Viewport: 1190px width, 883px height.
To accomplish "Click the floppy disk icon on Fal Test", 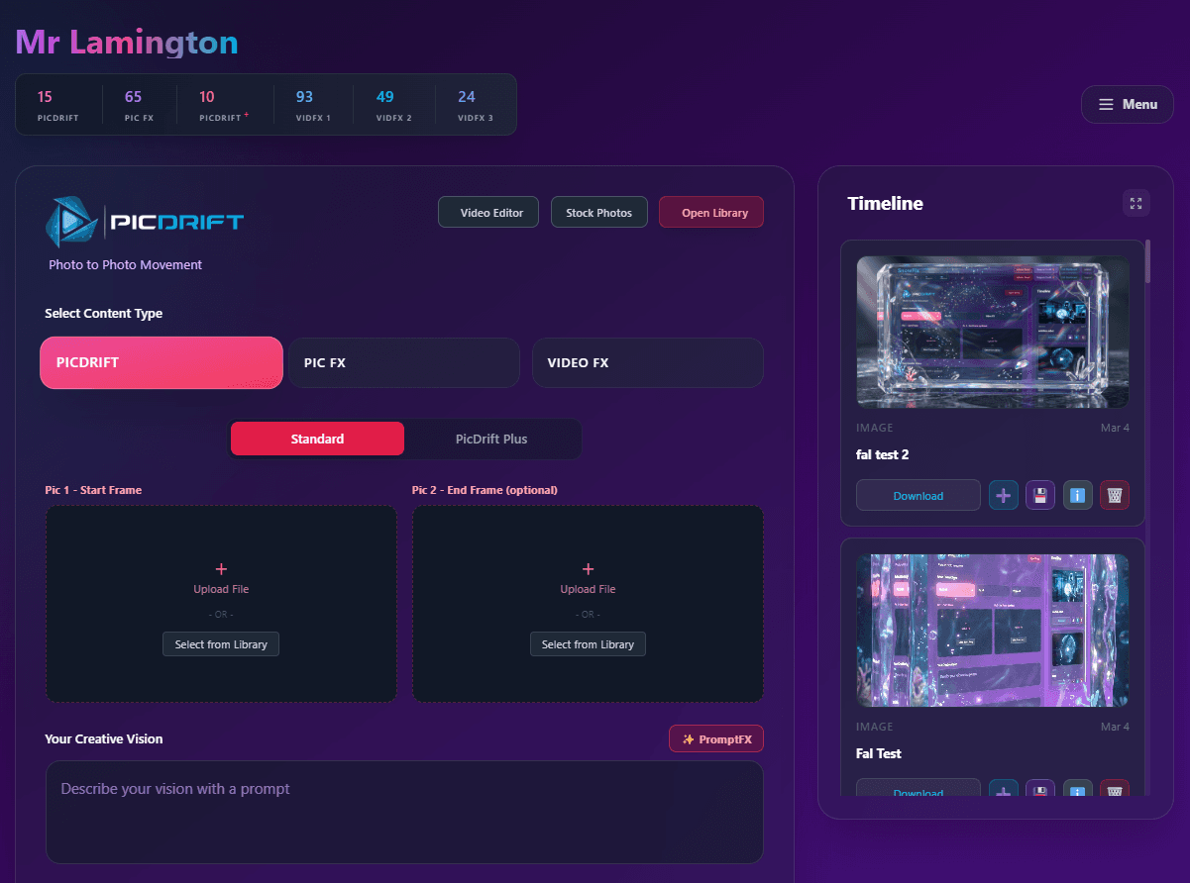I will (x=1040, y=789).
